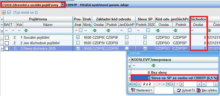Open sort filter on the T column header

pos(14,24)
